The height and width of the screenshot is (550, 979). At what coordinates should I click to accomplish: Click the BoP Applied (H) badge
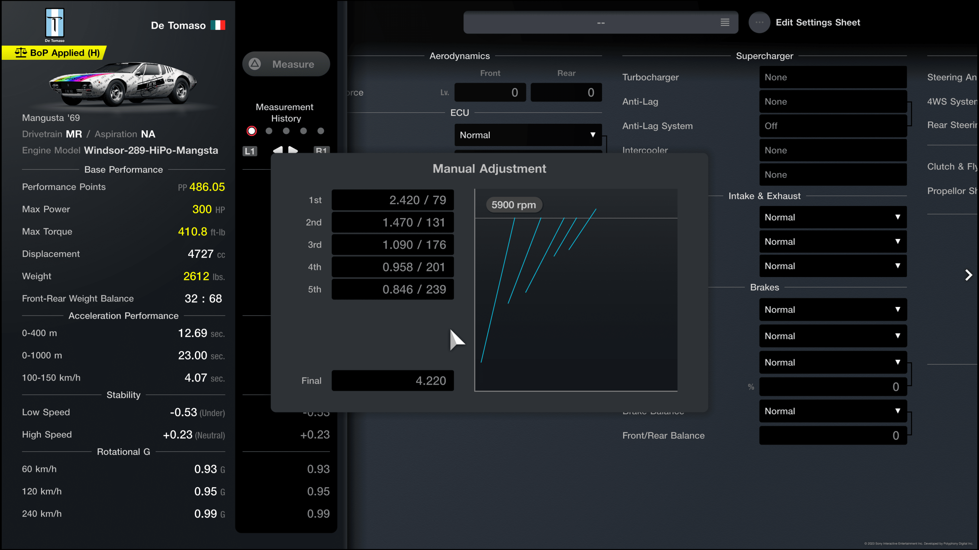click(x=54, y=53)
